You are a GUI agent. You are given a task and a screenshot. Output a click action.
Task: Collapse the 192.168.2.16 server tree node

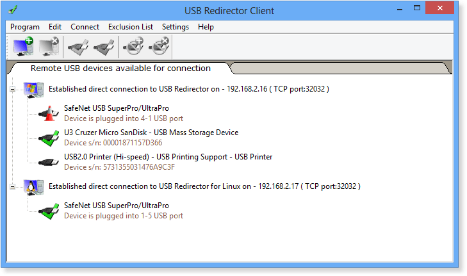point(13,89)
